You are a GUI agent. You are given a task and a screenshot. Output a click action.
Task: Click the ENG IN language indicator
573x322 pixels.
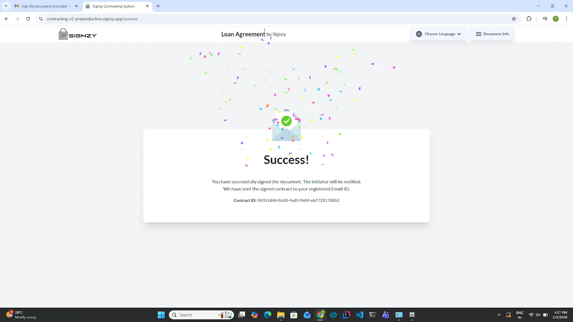point(520,315)
